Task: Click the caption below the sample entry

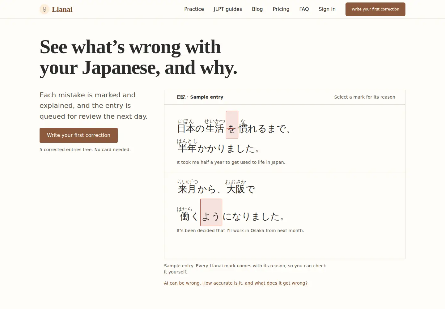Action: click(245, 269)
